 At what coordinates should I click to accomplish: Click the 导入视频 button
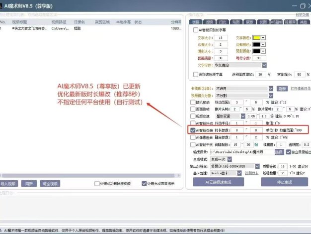coord(8,184)
